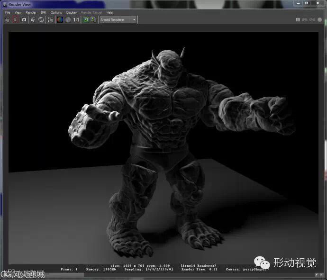The width and height of the screenshot is (327, 280).
Task: Start IPR render from the toolbar
Action: (33, 20)
